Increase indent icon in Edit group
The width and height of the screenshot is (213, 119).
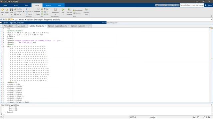[45, 14]
